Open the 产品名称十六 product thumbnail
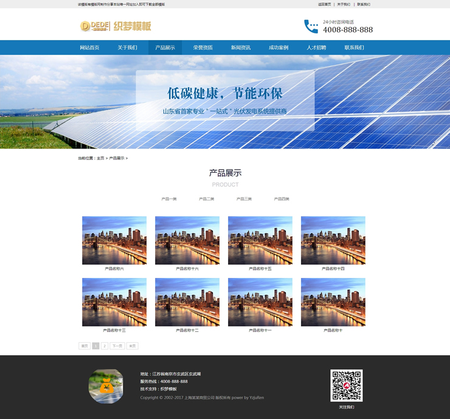Image resolution: width=450 pixels, height=419 pixels. 187,240
